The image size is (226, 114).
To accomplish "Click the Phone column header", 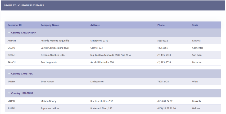I will [161, 25].
